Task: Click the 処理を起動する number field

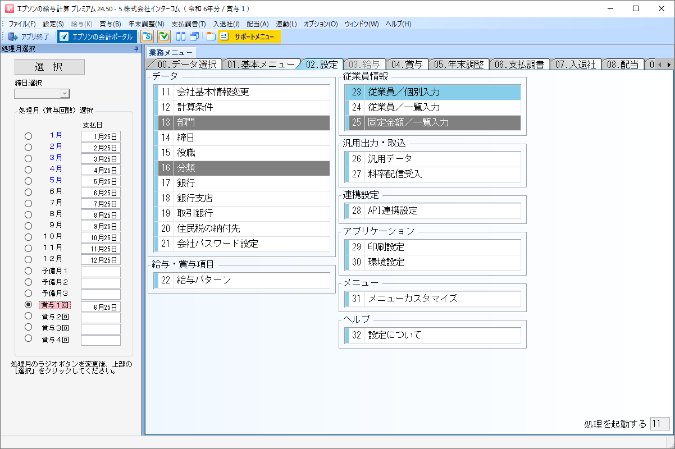Action: point(659,424)
